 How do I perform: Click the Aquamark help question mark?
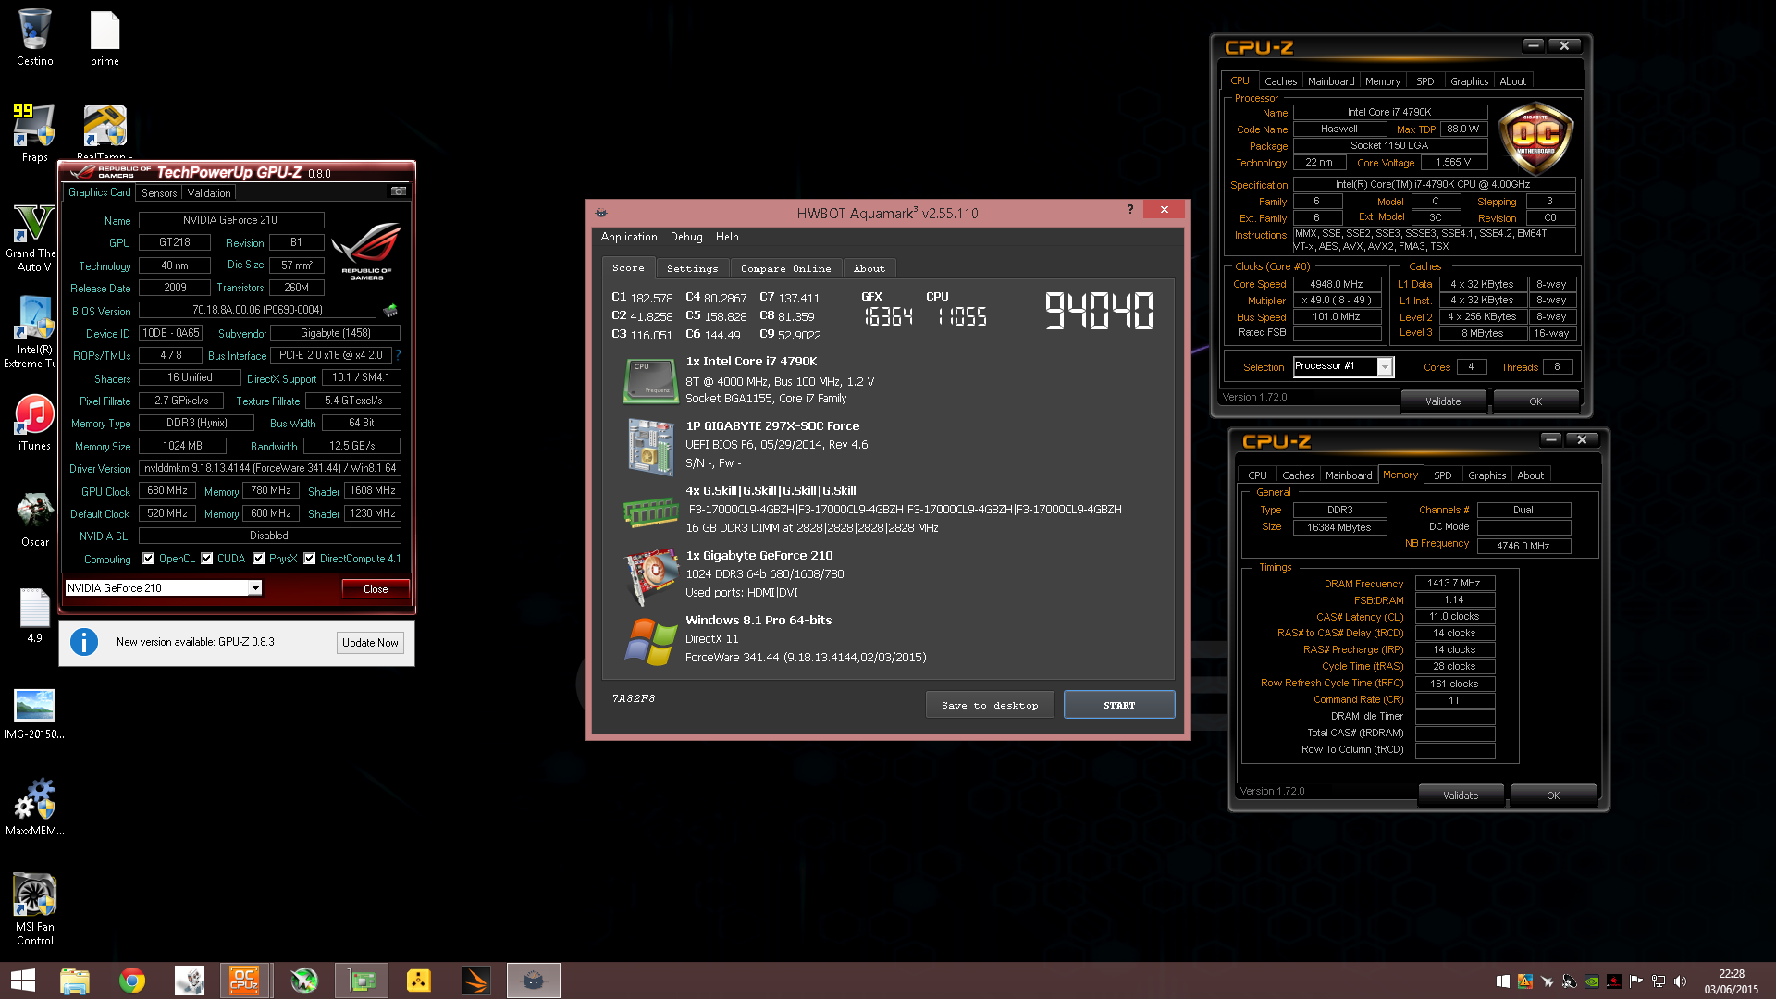[1129, 210]
